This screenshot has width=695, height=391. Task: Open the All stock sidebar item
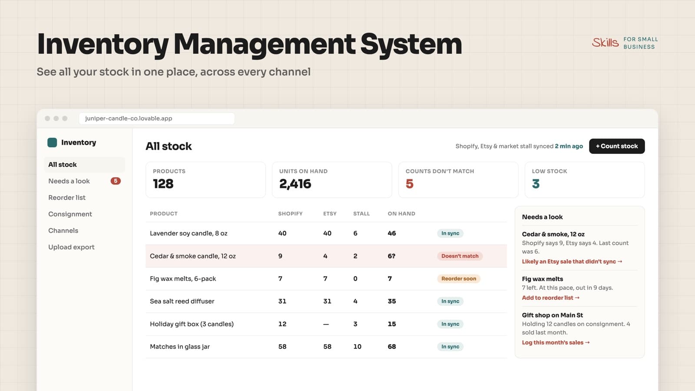(x=84, y=165)
